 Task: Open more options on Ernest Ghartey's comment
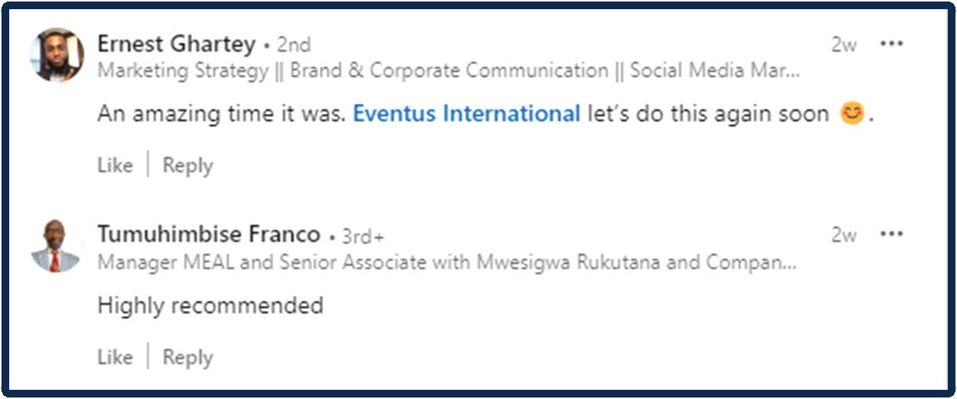tap(891, 44)
